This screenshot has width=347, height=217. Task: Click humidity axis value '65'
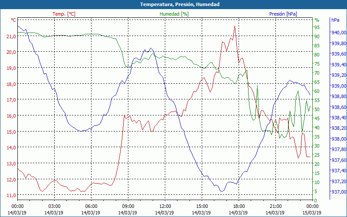[317, 82]
